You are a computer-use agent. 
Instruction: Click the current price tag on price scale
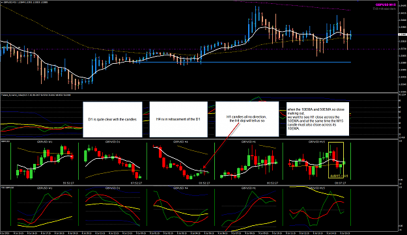pyautogui.click(x=402, y=35)
